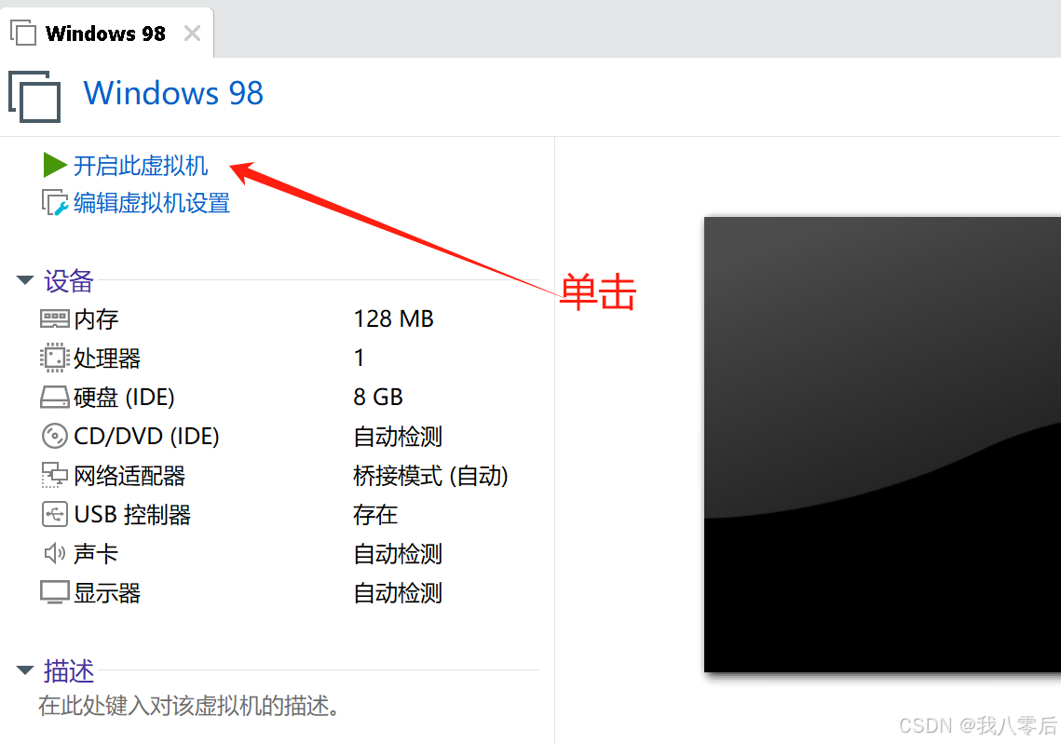This screenshot has width=1061, height=744.
Task: Open the 桥接模式 (自动) network setting
Action: pyautogui.click(x=430, y=476)
